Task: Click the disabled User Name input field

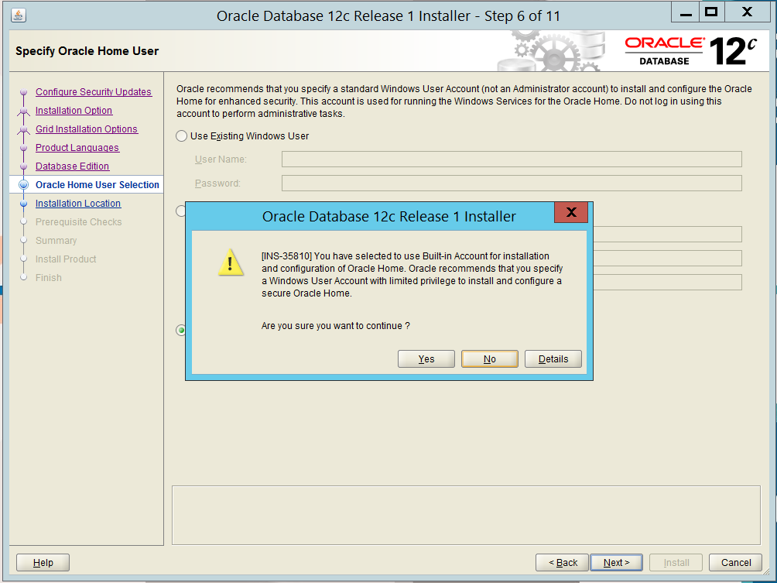Action: (x=512, y=160)
